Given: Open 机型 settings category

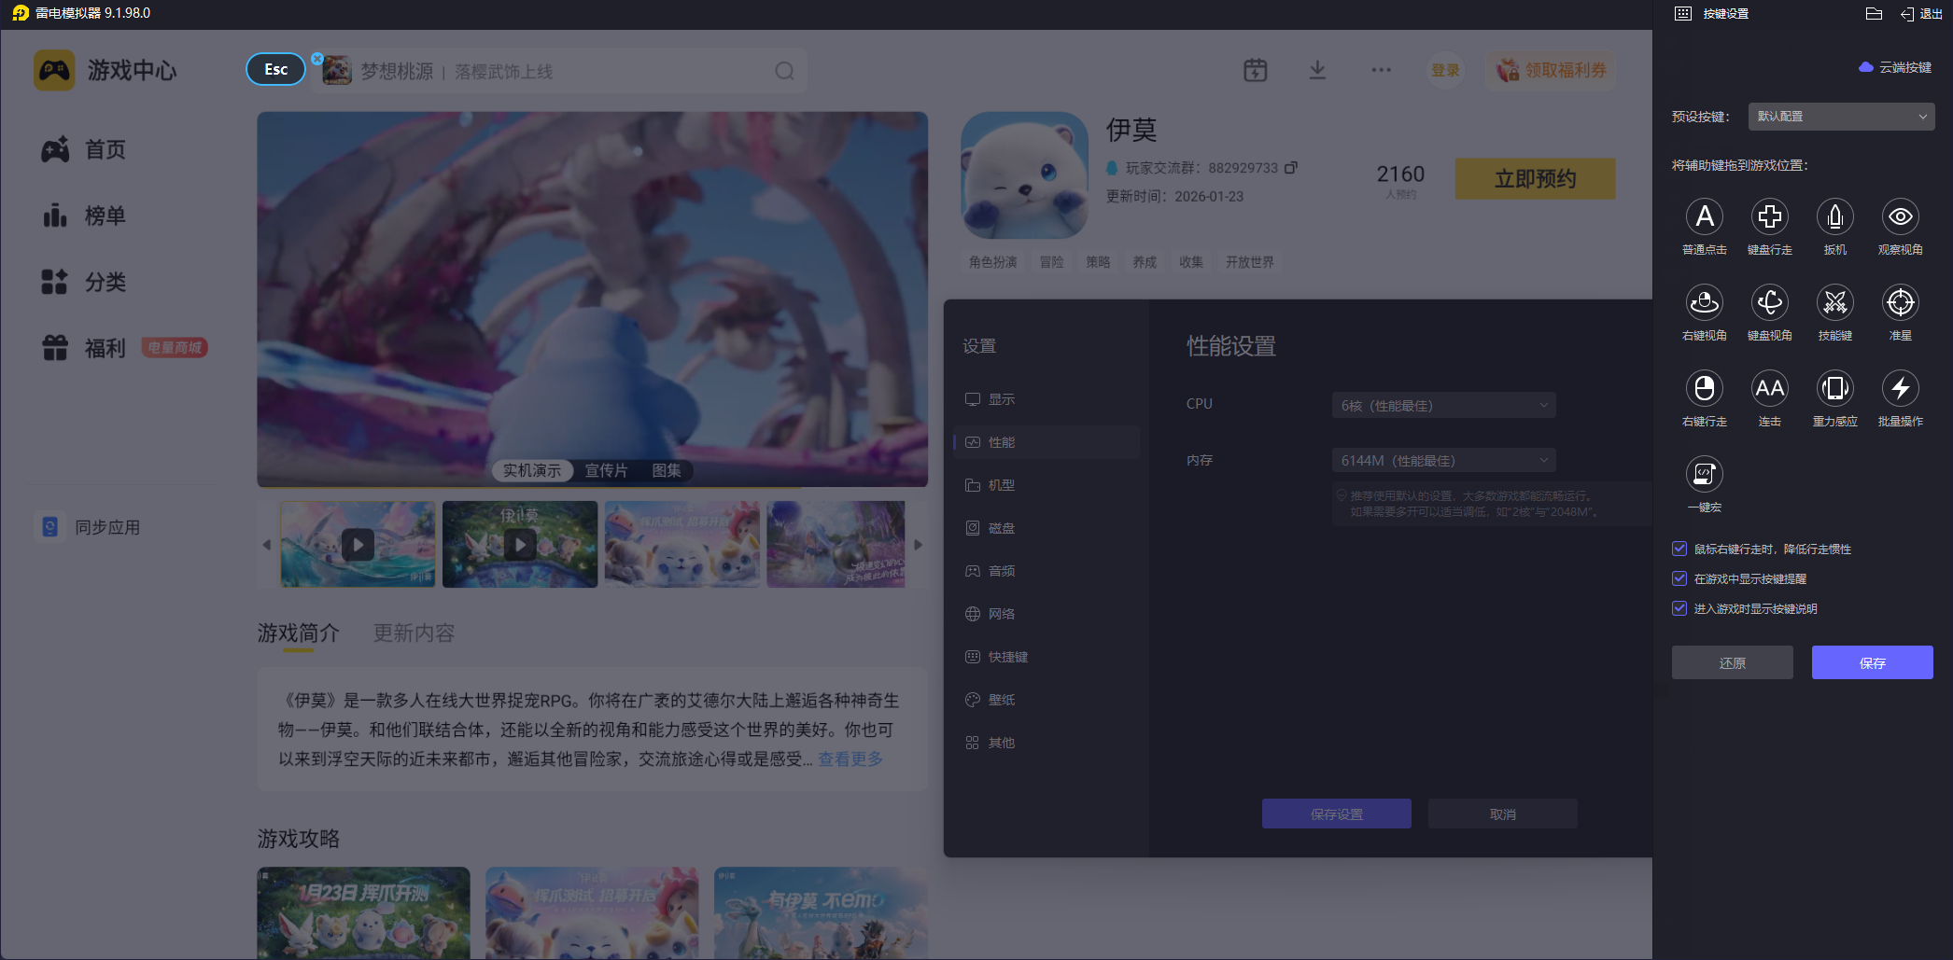Looking at the screenshot, I should pyautogui.click(x=1047, y=485).
